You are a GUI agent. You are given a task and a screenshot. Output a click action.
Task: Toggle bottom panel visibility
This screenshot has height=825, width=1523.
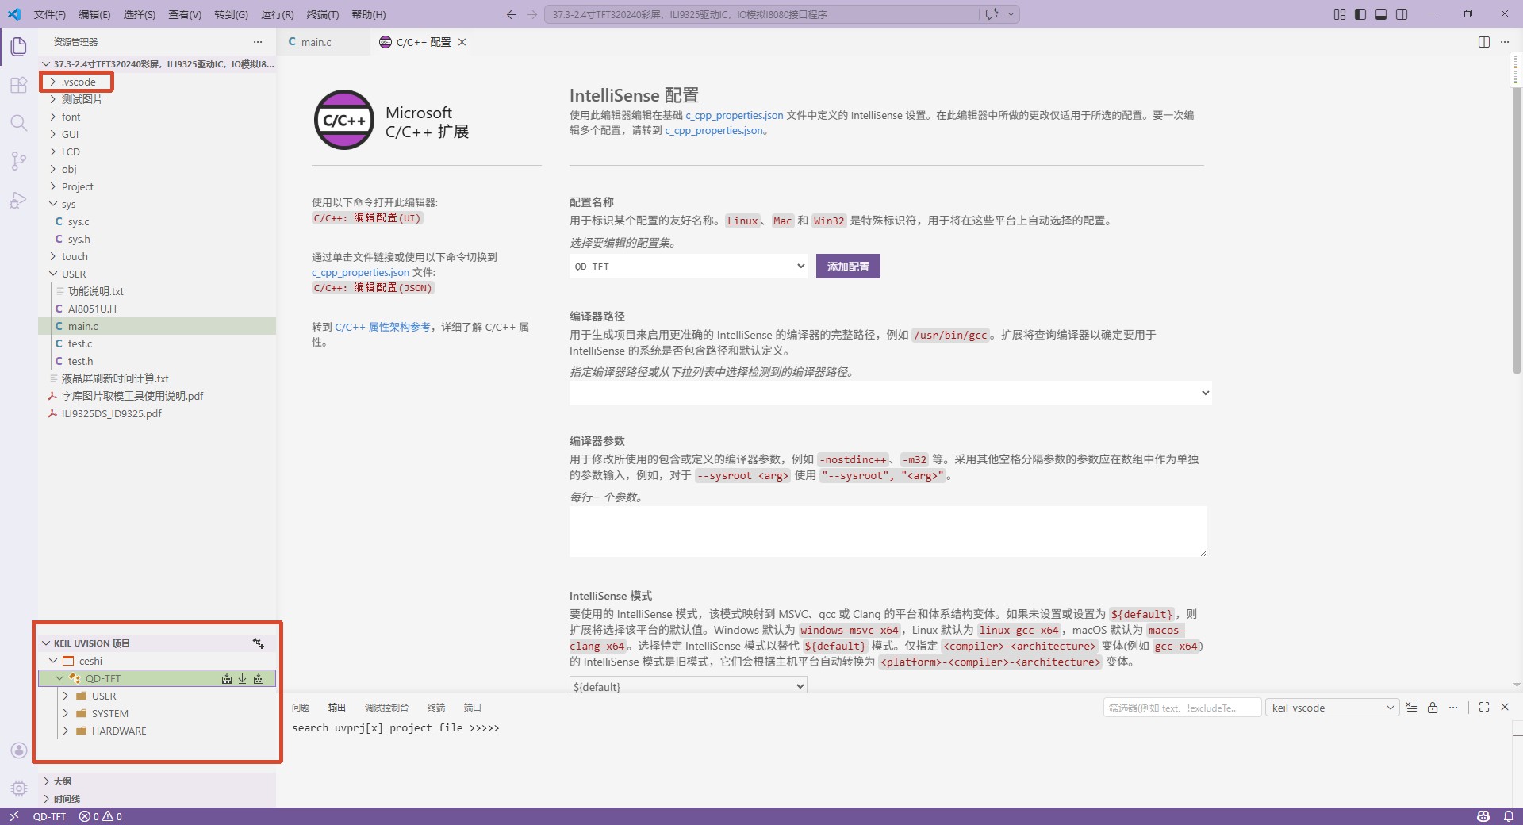(1381, 14)
